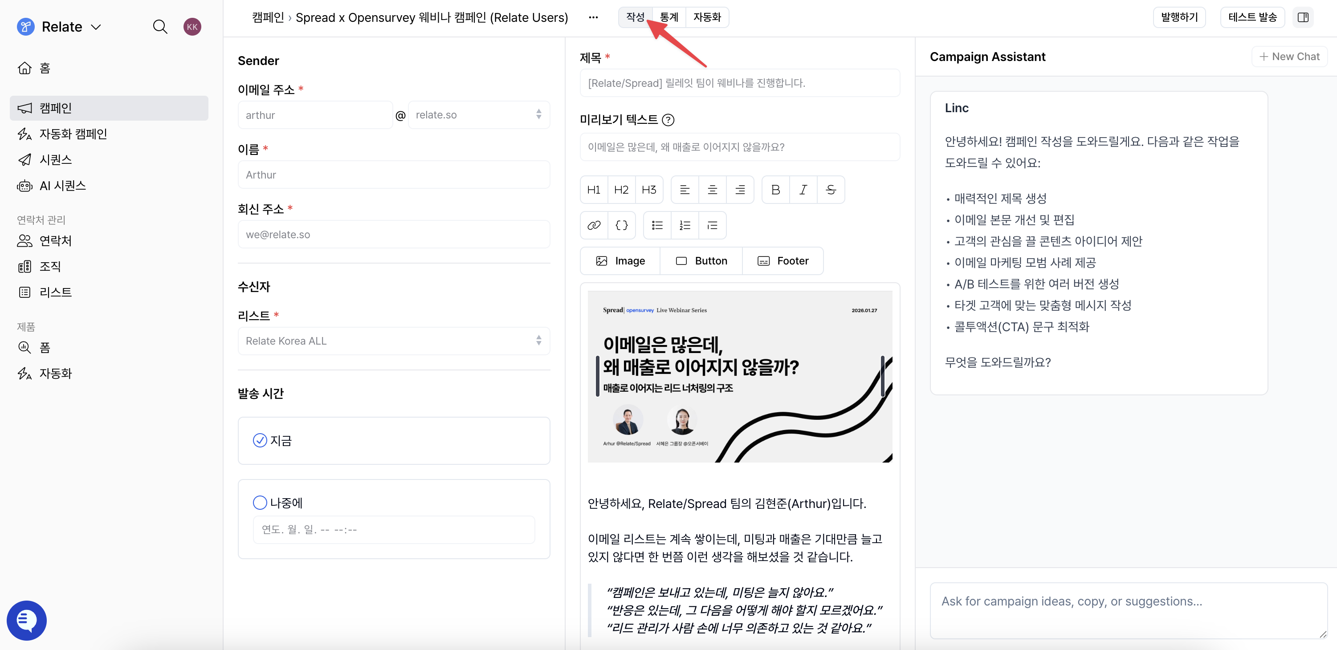Image resolution: width=1337 pixels, height=650 pixels.
Task: Click the 발행하기 button
Action: (x=1179, y=17)
